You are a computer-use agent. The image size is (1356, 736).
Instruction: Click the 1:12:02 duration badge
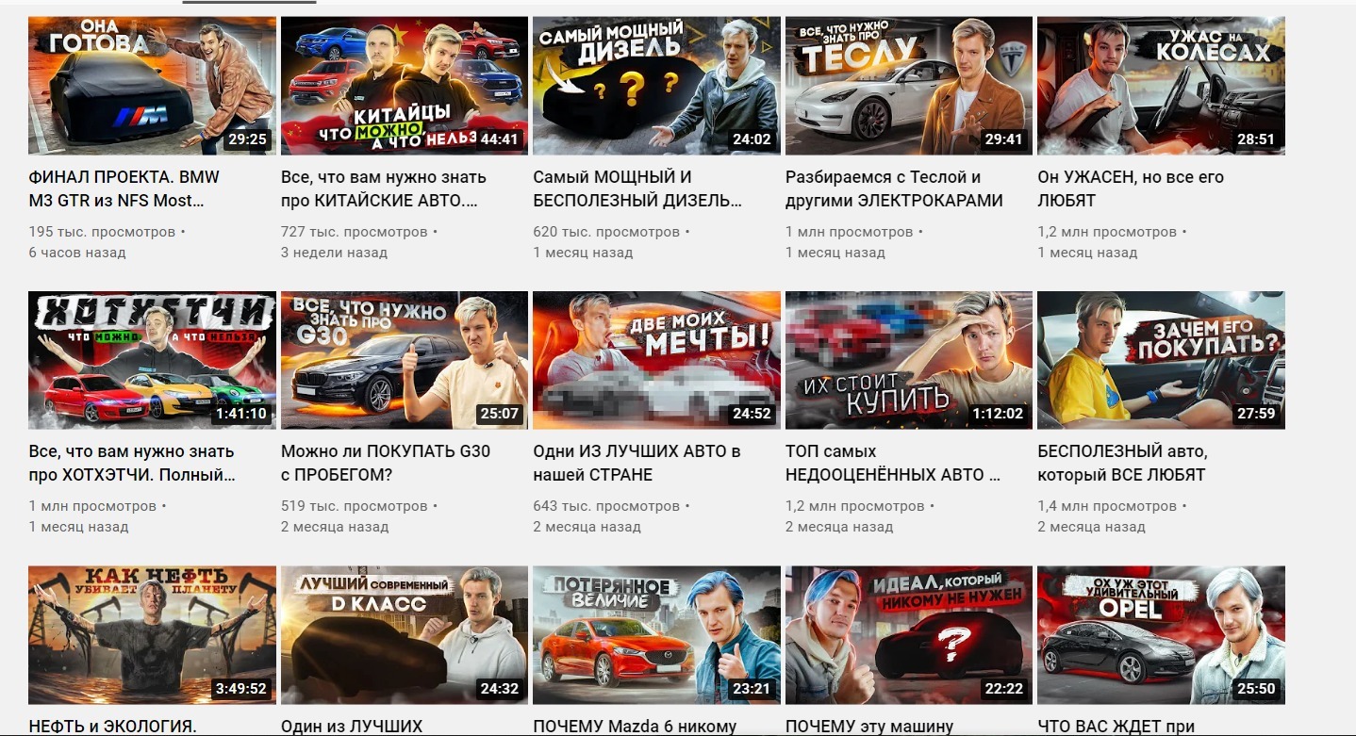point(999,414)
